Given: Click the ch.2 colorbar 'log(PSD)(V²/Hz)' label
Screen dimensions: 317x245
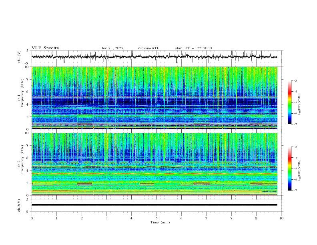Looking at the screenshot, I should [300, 171].
